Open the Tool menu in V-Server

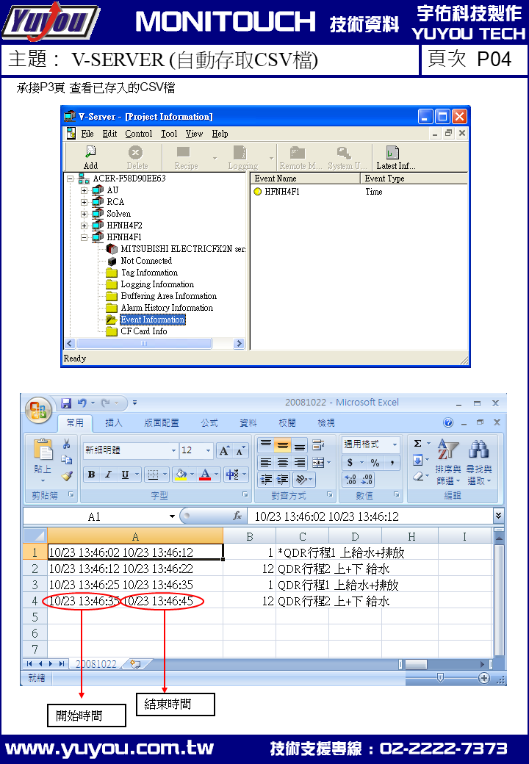click(x=169, y=134)
